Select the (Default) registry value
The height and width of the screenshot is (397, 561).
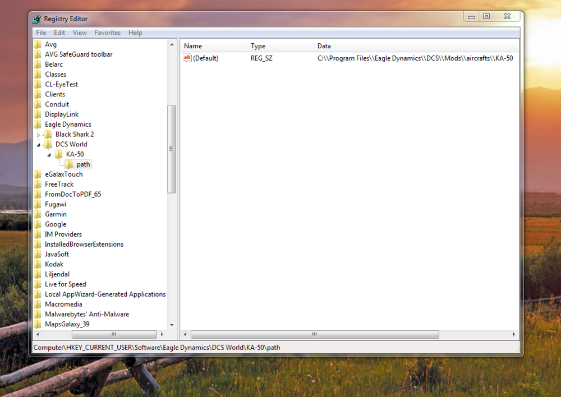click(x=206, y=58)
